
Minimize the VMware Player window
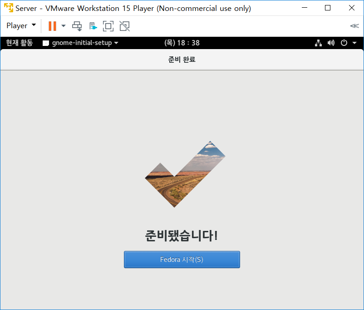[305, 8]
